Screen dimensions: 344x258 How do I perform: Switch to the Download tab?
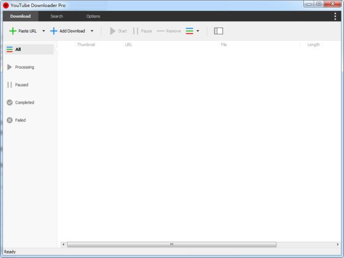(x=21, y=16)
